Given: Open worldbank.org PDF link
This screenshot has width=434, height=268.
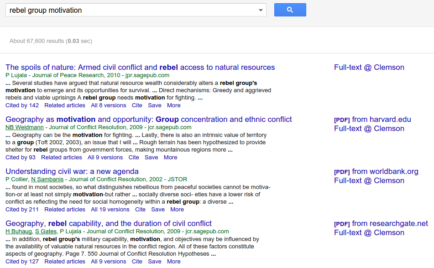Looking at the screenshot, I should pyautogui.click(x=376, y=172).
